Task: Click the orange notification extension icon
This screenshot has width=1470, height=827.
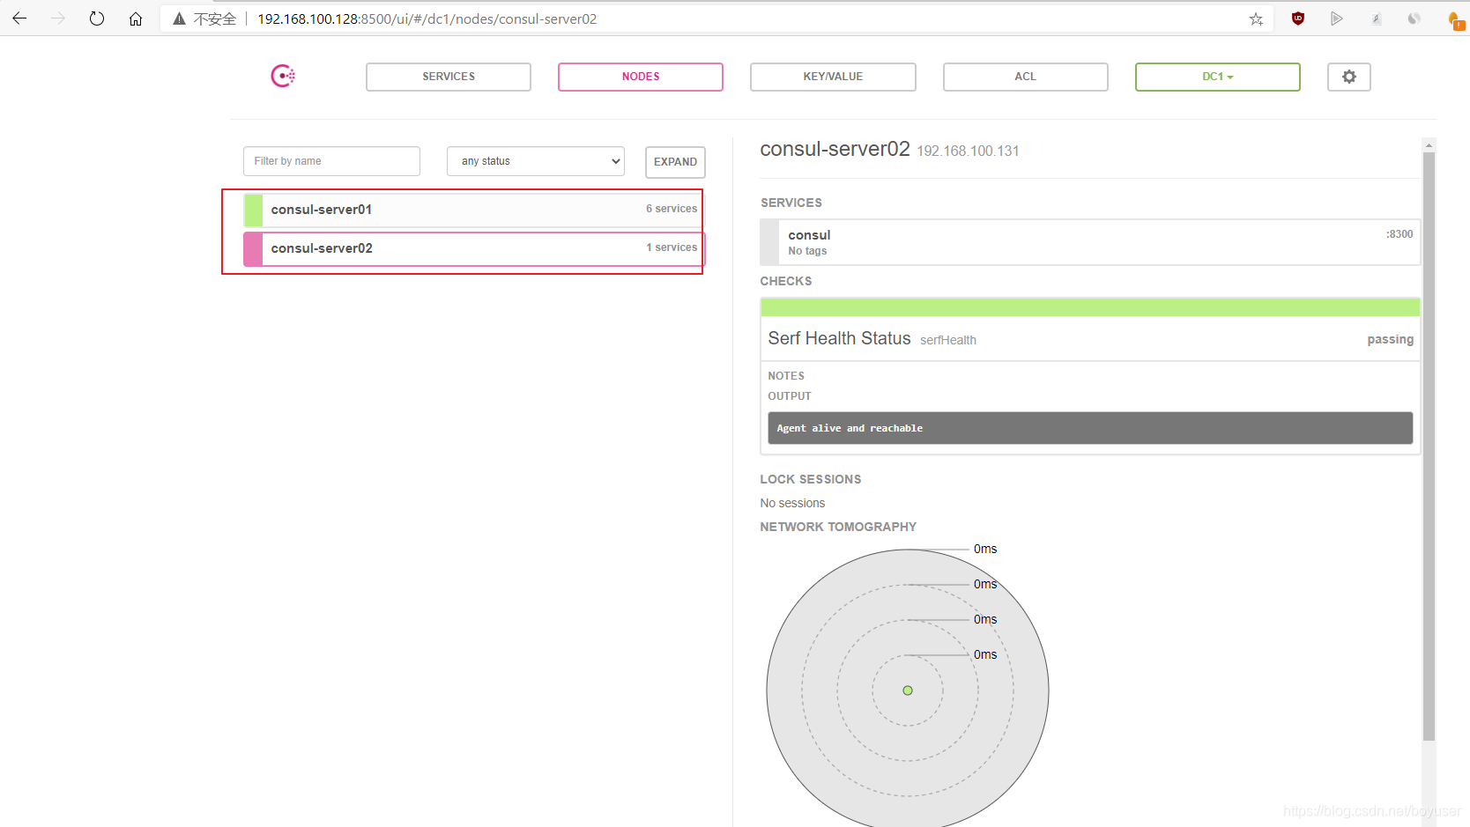Action: [x=1455, y=20]
